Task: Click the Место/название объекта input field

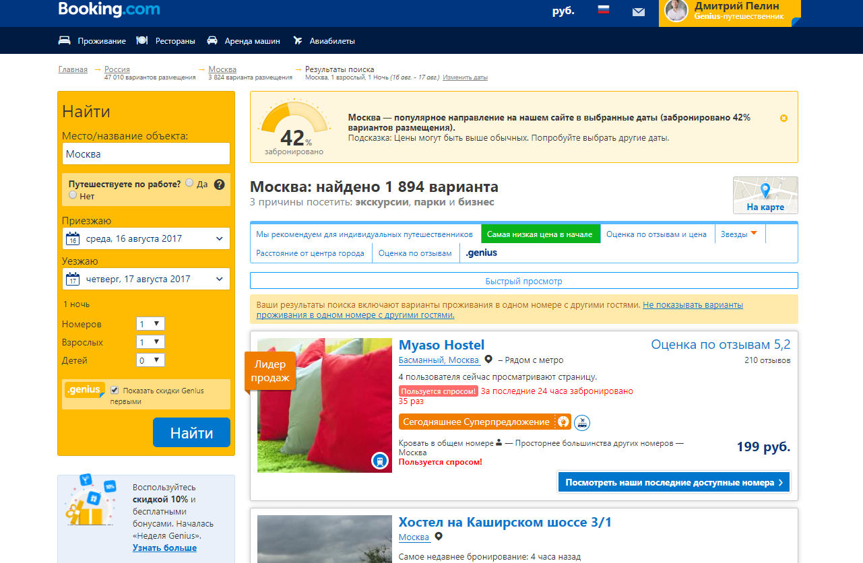Action: pyautogui.click(x=146, y=154)
